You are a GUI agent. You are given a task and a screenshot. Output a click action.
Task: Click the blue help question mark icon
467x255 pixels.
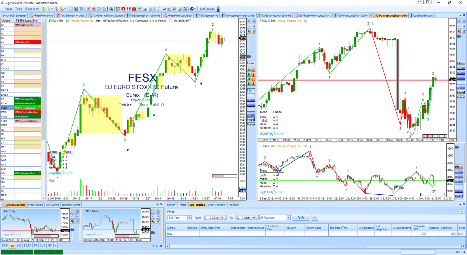[x=192, y=9]
